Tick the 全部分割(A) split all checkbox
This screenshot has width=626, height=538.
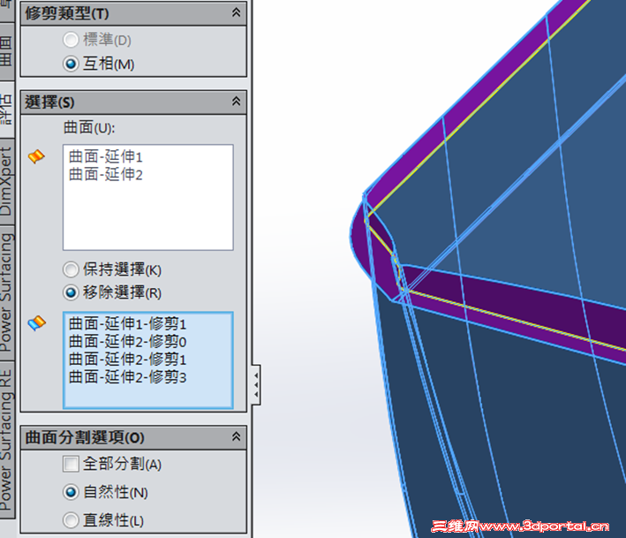[71, 464]
